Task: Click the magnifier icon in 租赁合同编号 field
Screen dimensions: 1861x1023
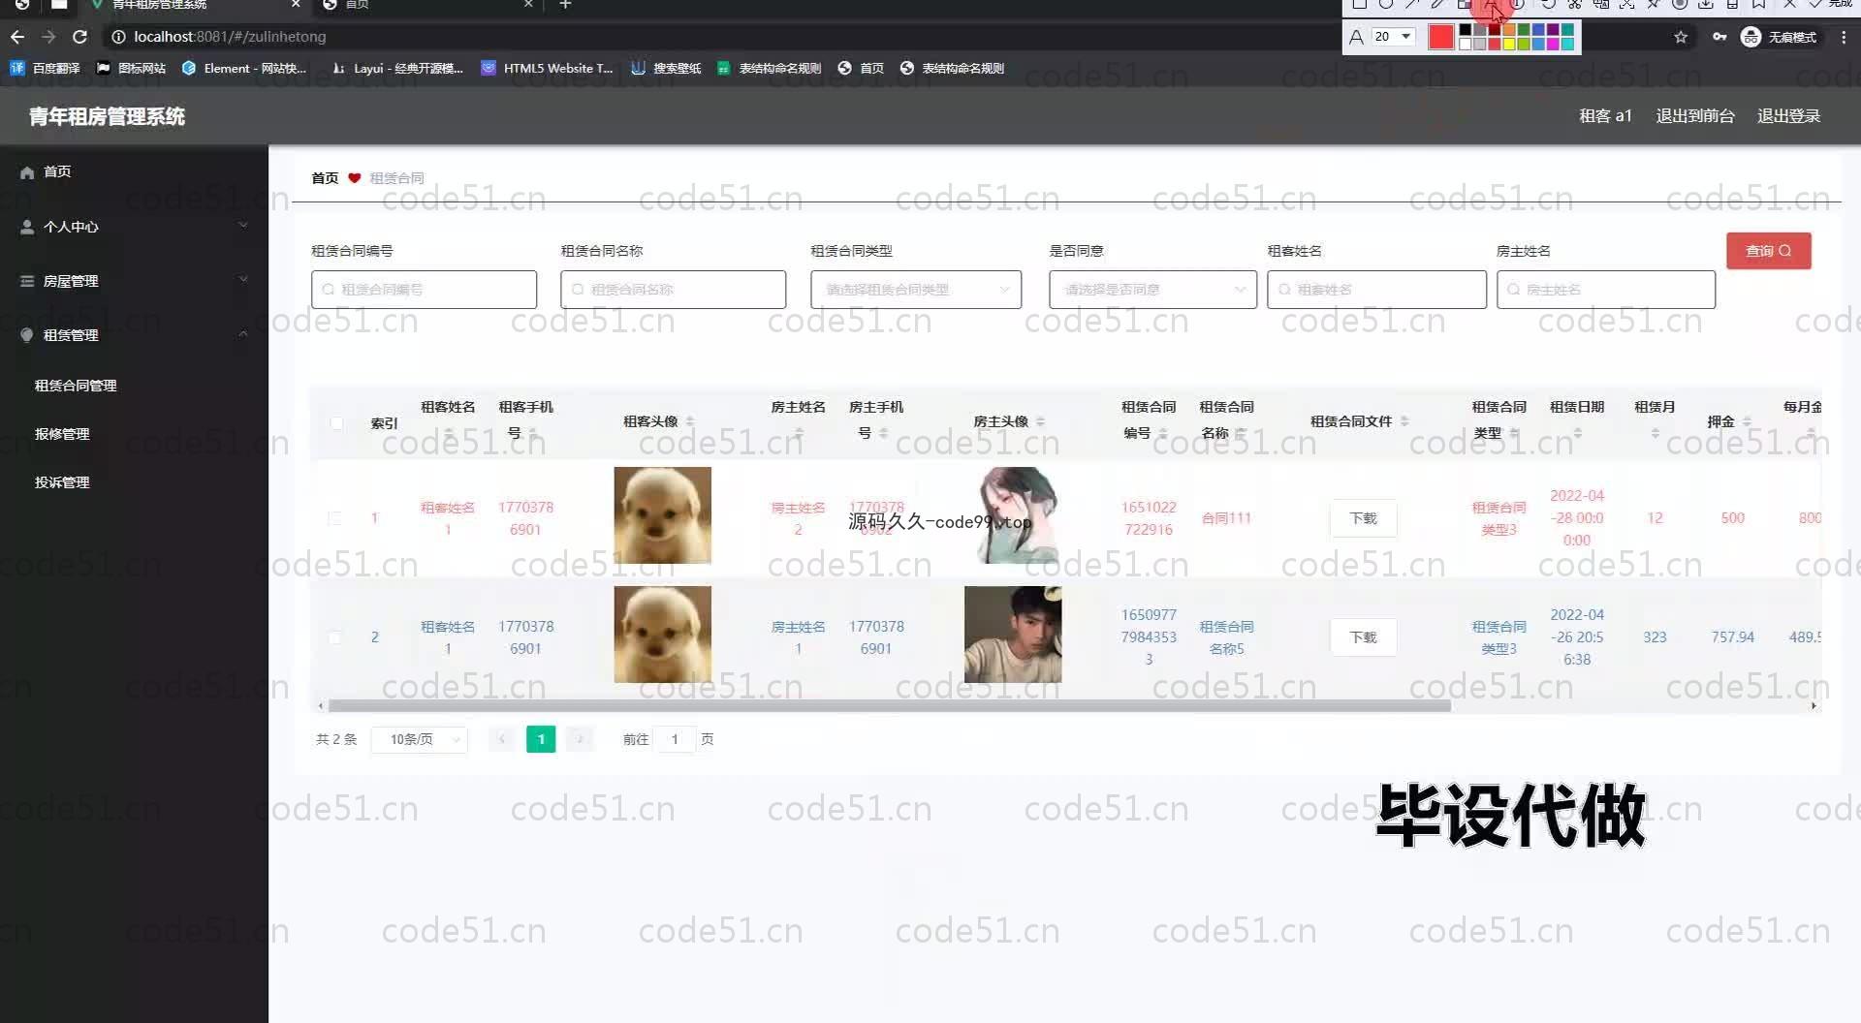Action: [329, 290]
